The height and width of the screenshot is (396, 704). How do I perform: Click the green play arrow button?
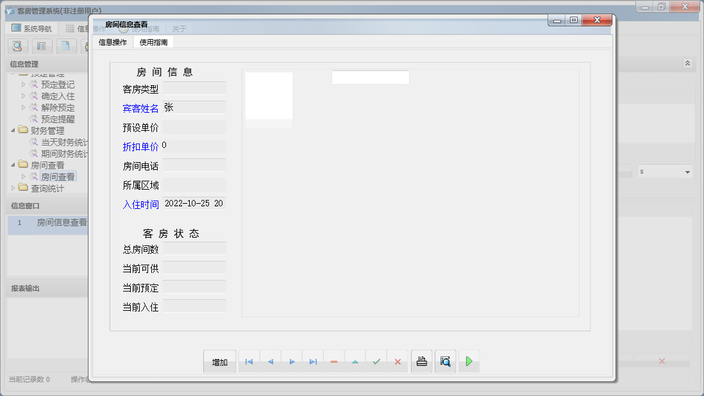469,361
